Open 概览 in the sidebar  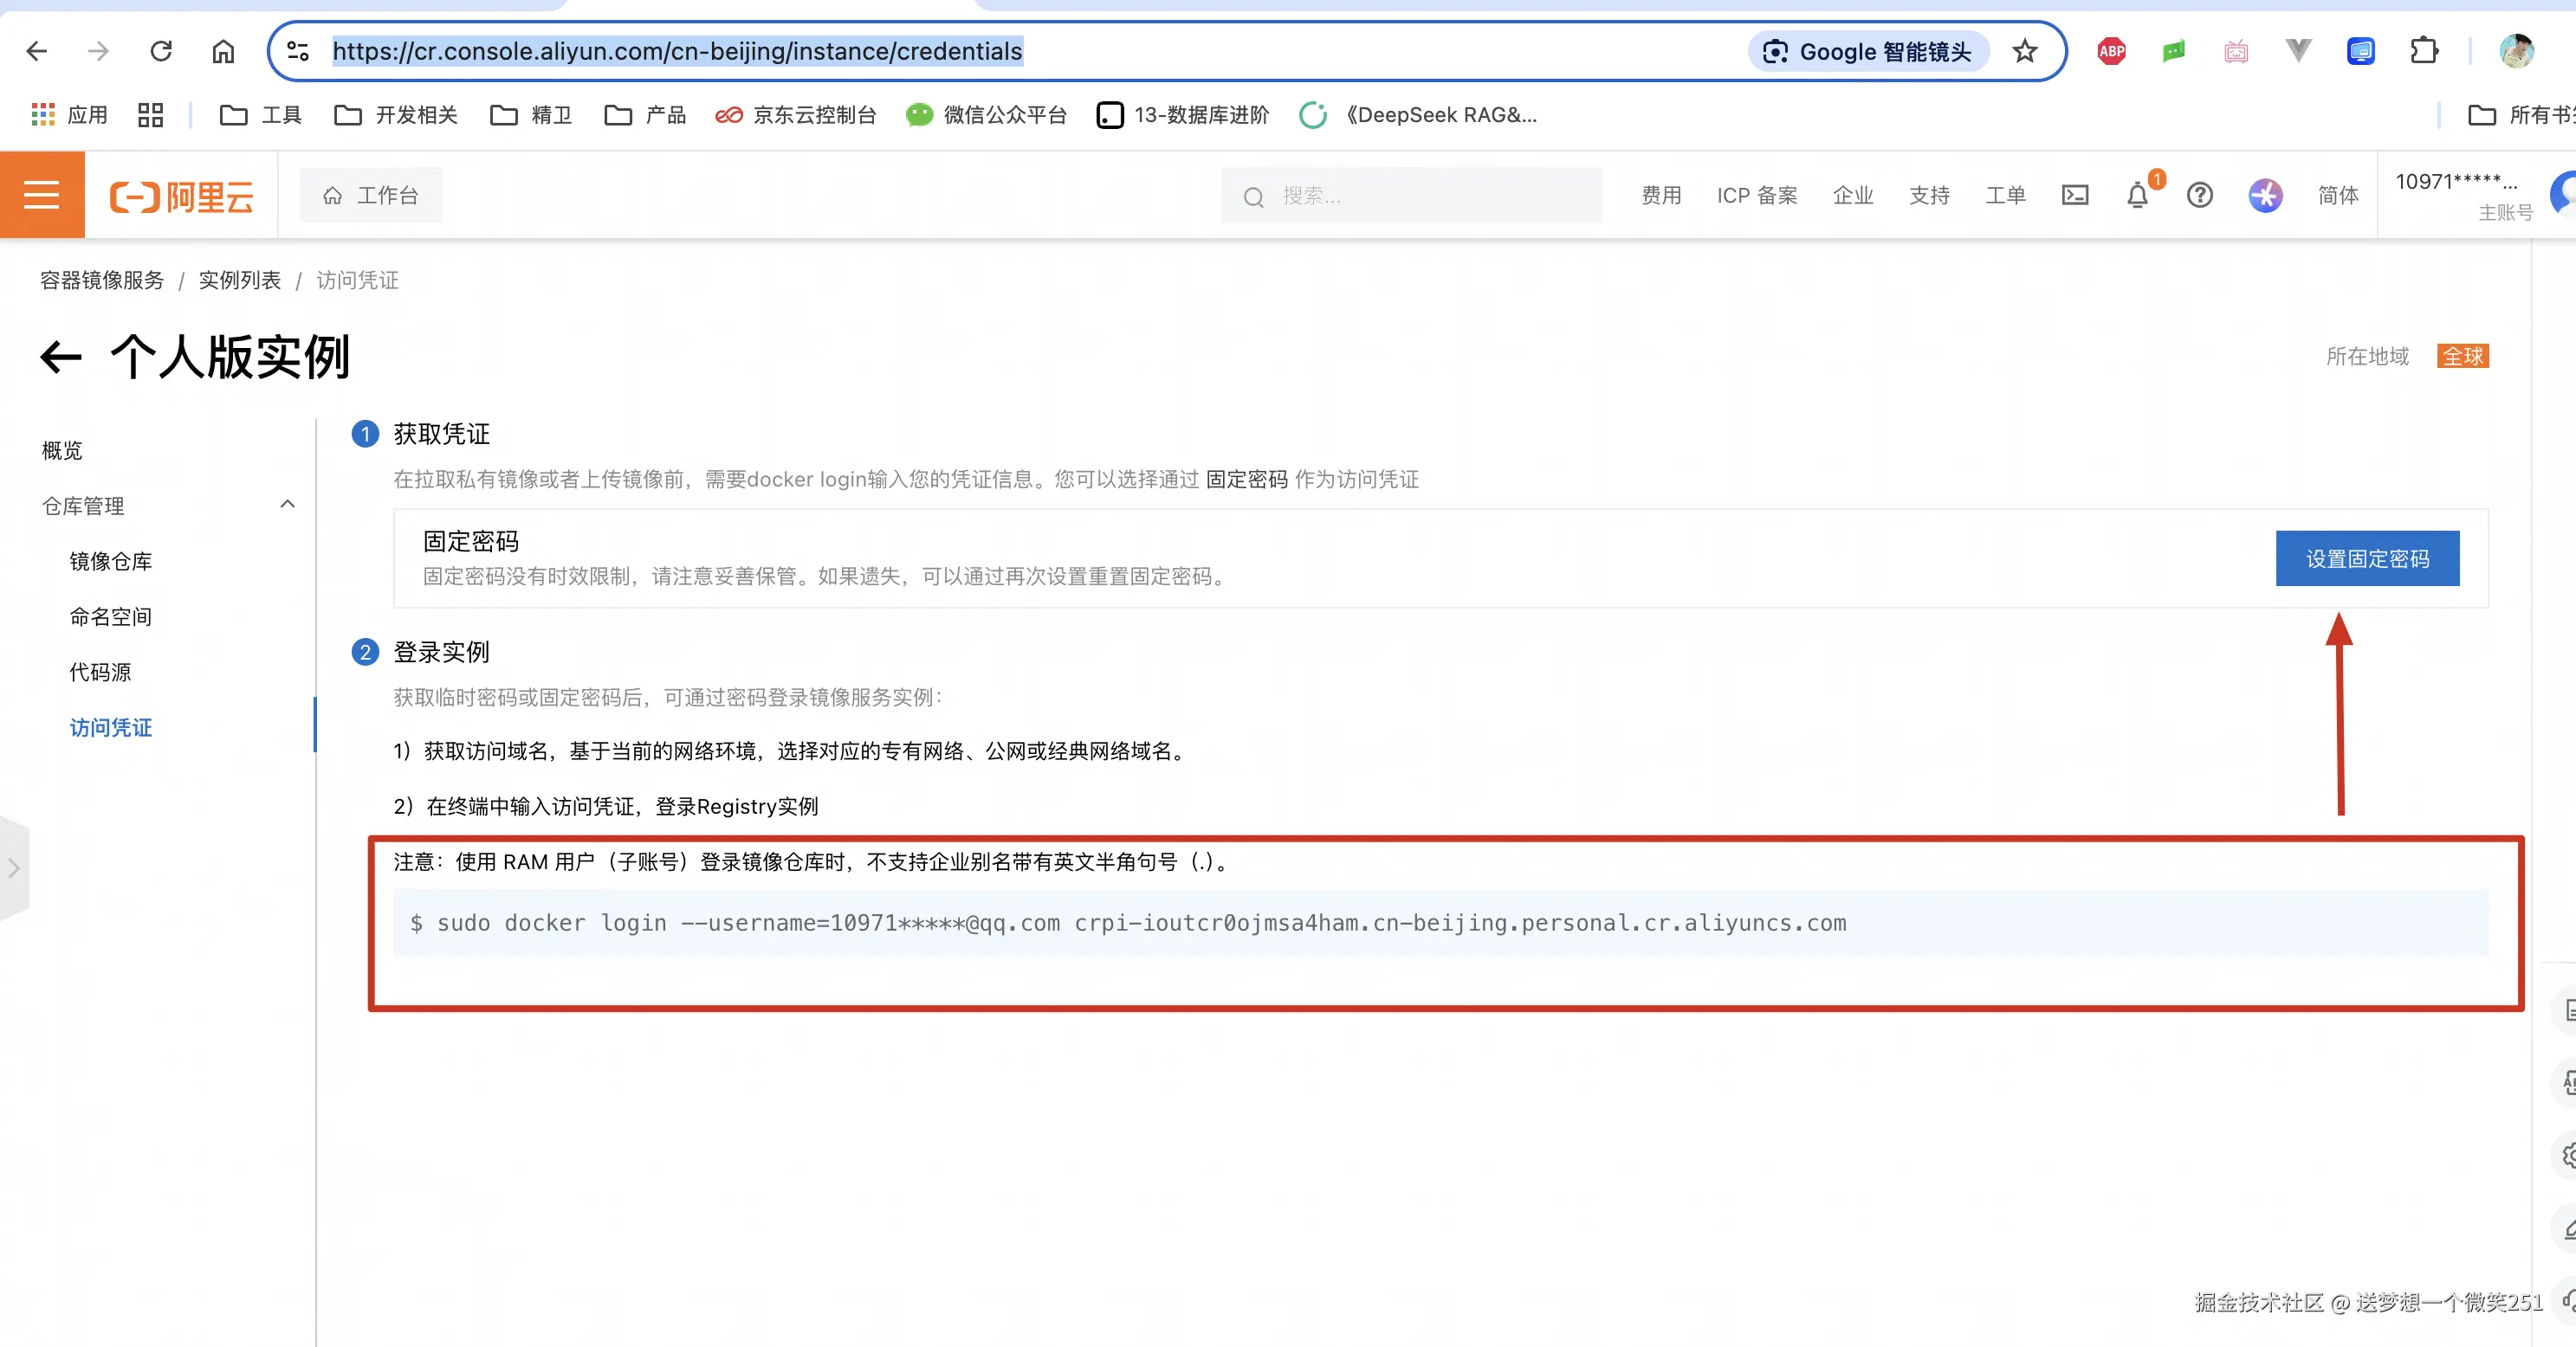(62, 449)
